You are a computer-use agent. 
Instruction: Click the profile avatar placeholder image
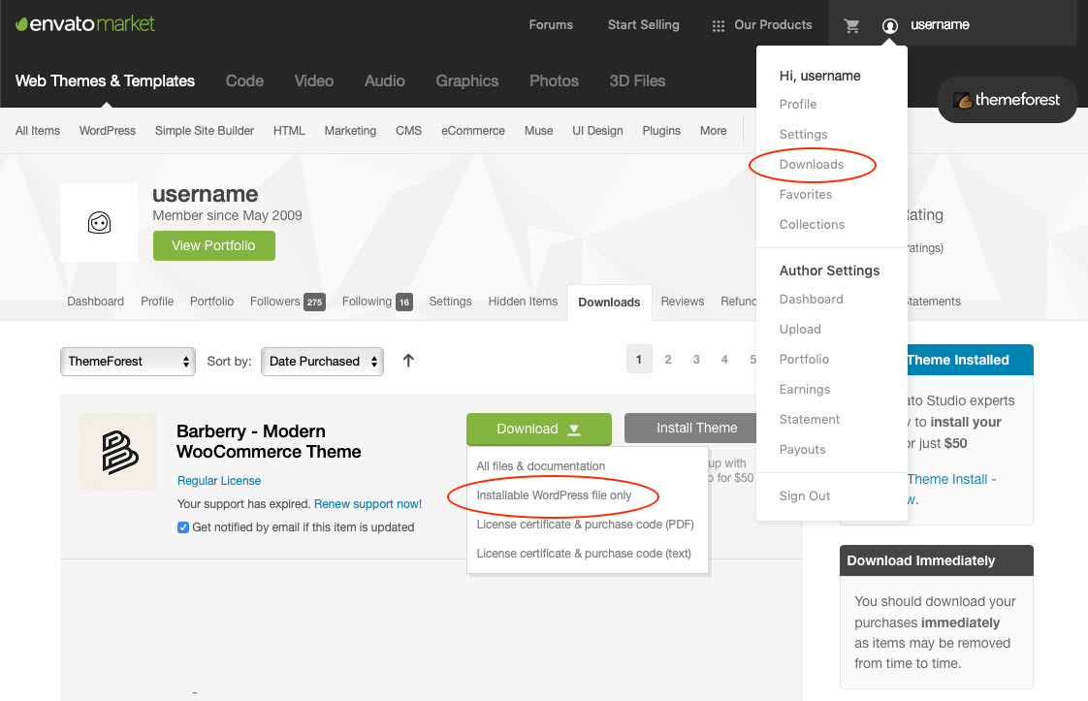(99, 222)
